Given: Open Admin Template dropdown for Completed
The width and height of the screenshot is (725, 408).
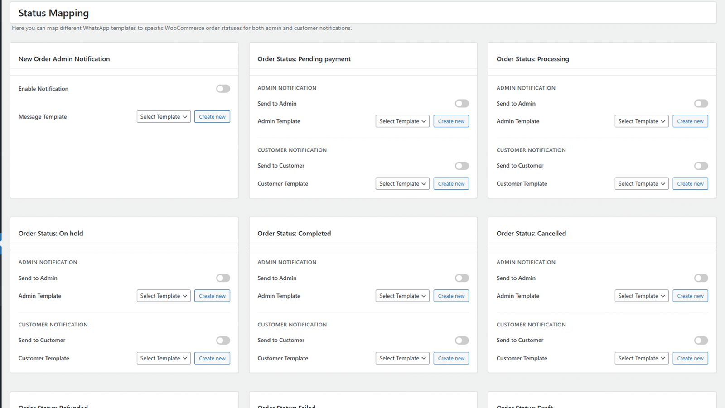Looking at the screenshot, I should click(x=402, y=296).
